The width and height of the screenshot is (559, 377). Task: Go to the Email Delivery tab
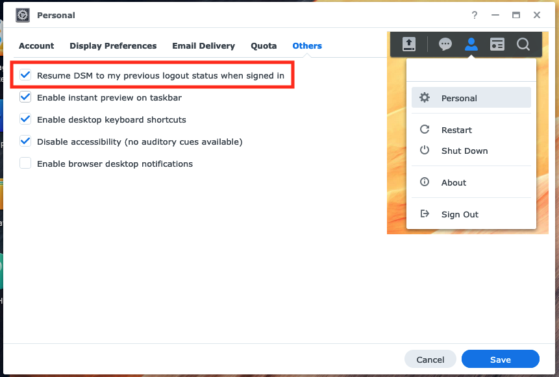coord(203,46)
